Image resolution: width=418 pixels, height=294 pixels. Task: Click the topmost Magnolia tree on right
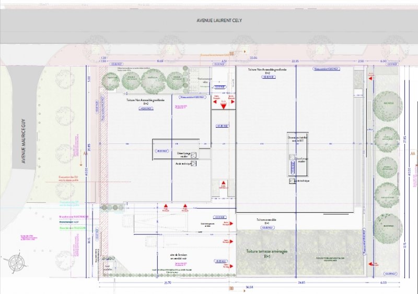(388, 104)
